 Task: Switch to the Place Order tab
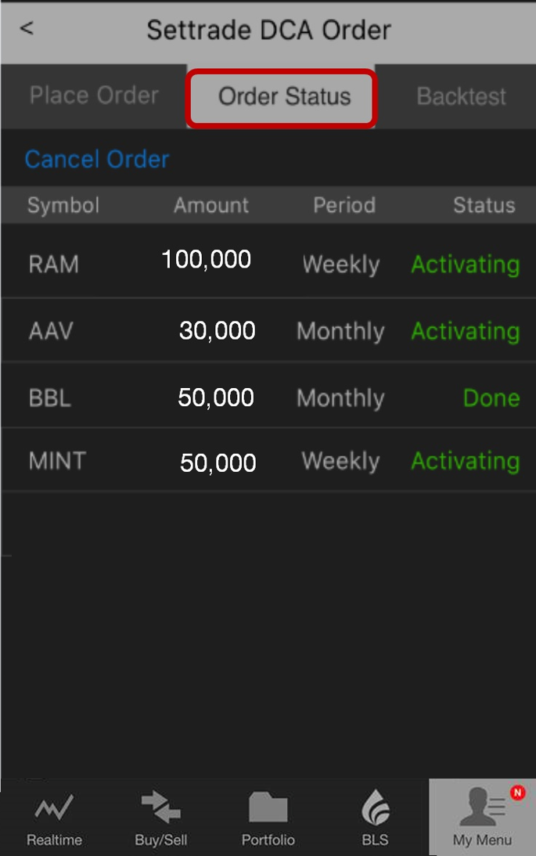94,95
